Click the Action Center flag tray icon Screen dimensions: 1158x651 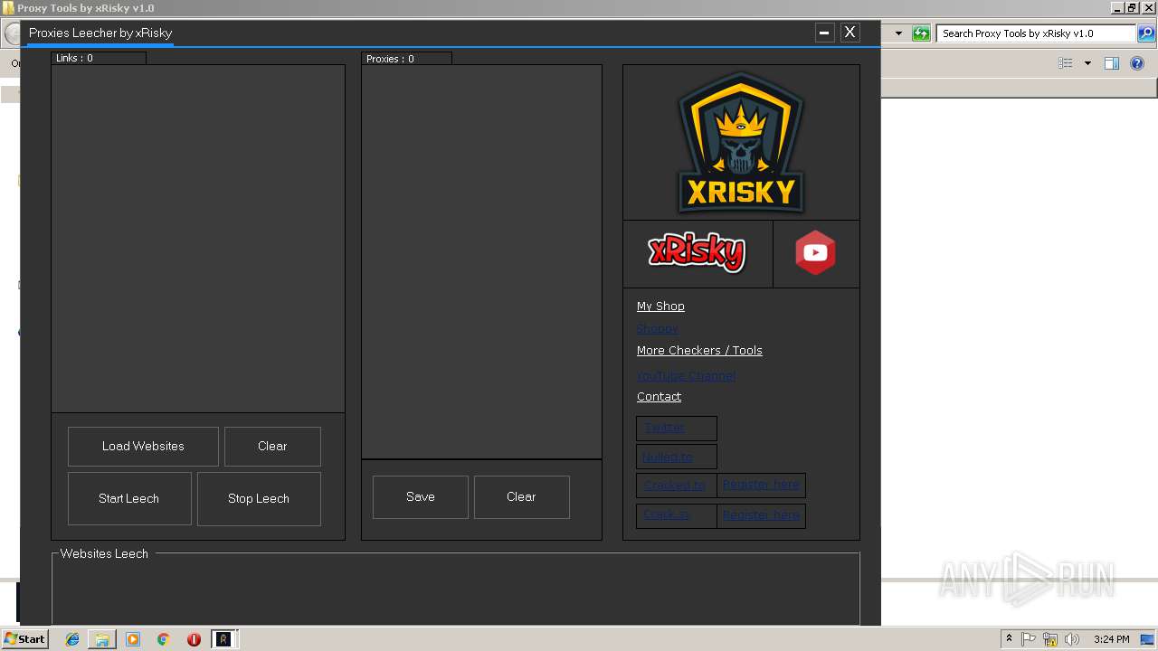(1029, 639)
